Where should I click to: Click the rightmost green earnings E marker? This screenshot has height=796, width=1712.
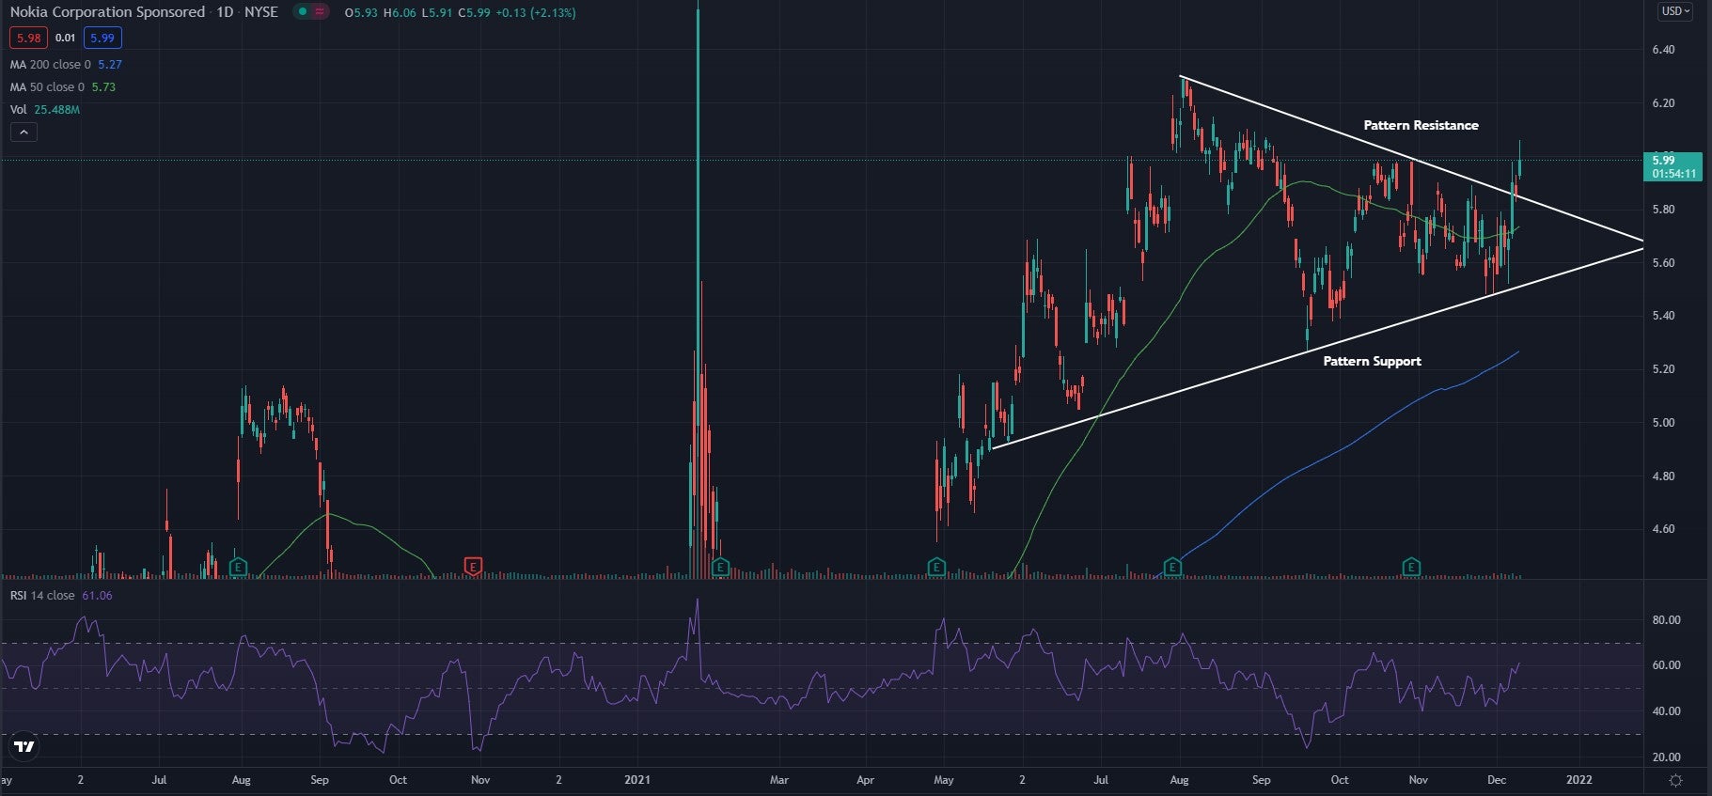click(x=1411, y=567)
